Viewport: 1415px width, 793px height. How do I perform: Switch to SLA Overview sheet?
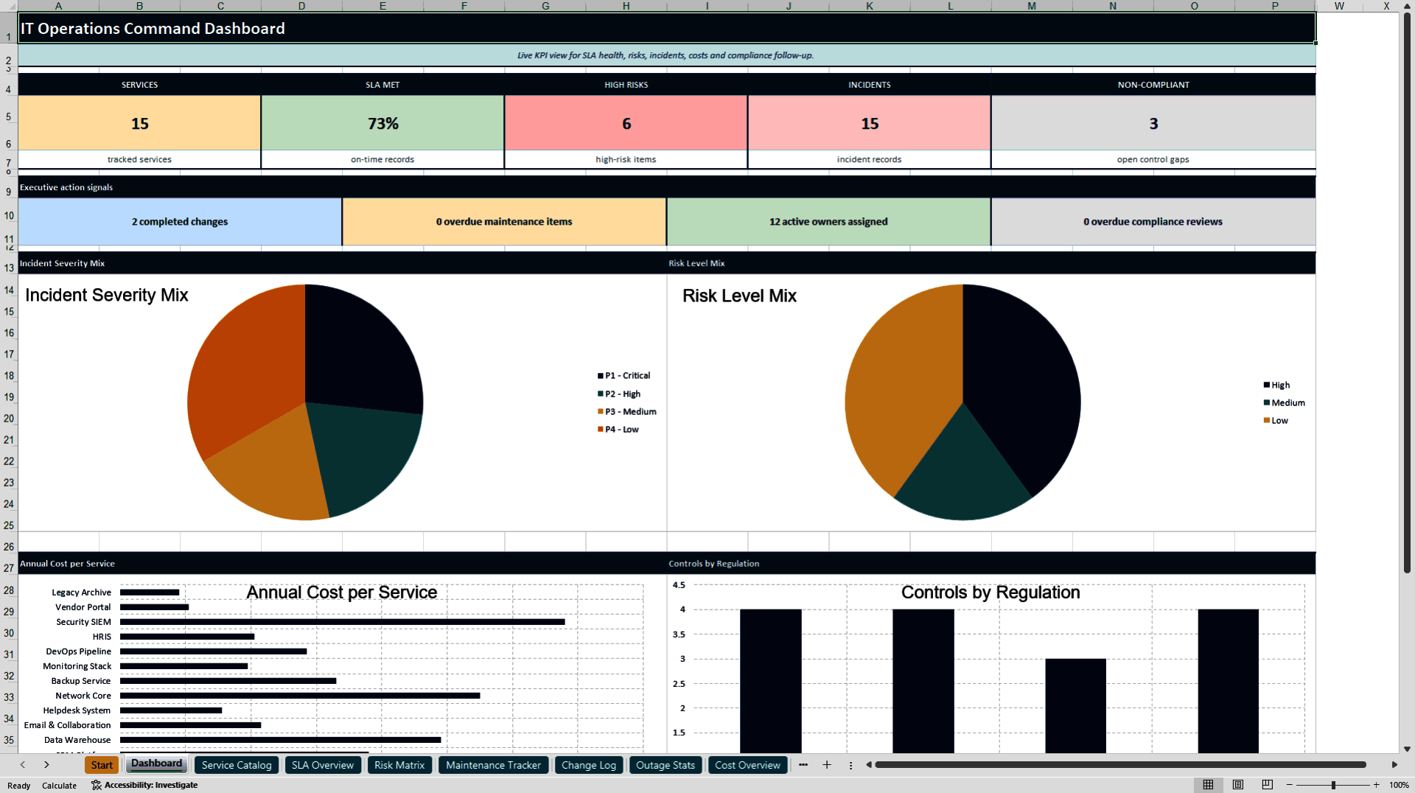(323, 765)
